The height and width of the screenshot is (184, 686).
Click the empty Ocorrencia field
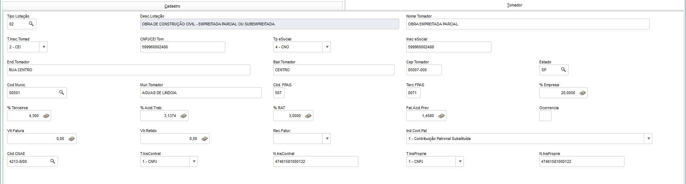(x=545, y=116)
